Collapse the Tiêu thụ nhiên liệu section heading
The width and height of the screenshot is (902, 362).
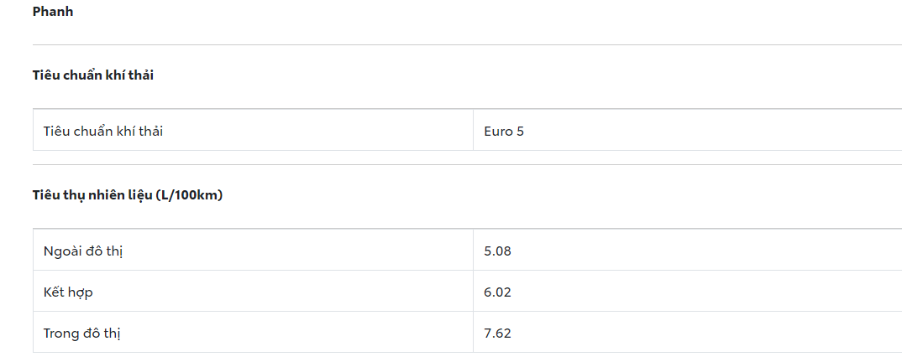click(127, 195)
